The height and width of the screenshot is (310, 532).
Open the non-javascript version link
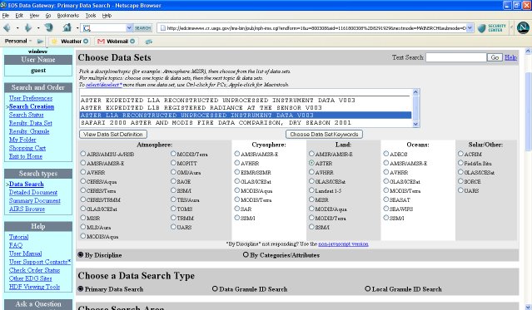(x=343, y=244)
